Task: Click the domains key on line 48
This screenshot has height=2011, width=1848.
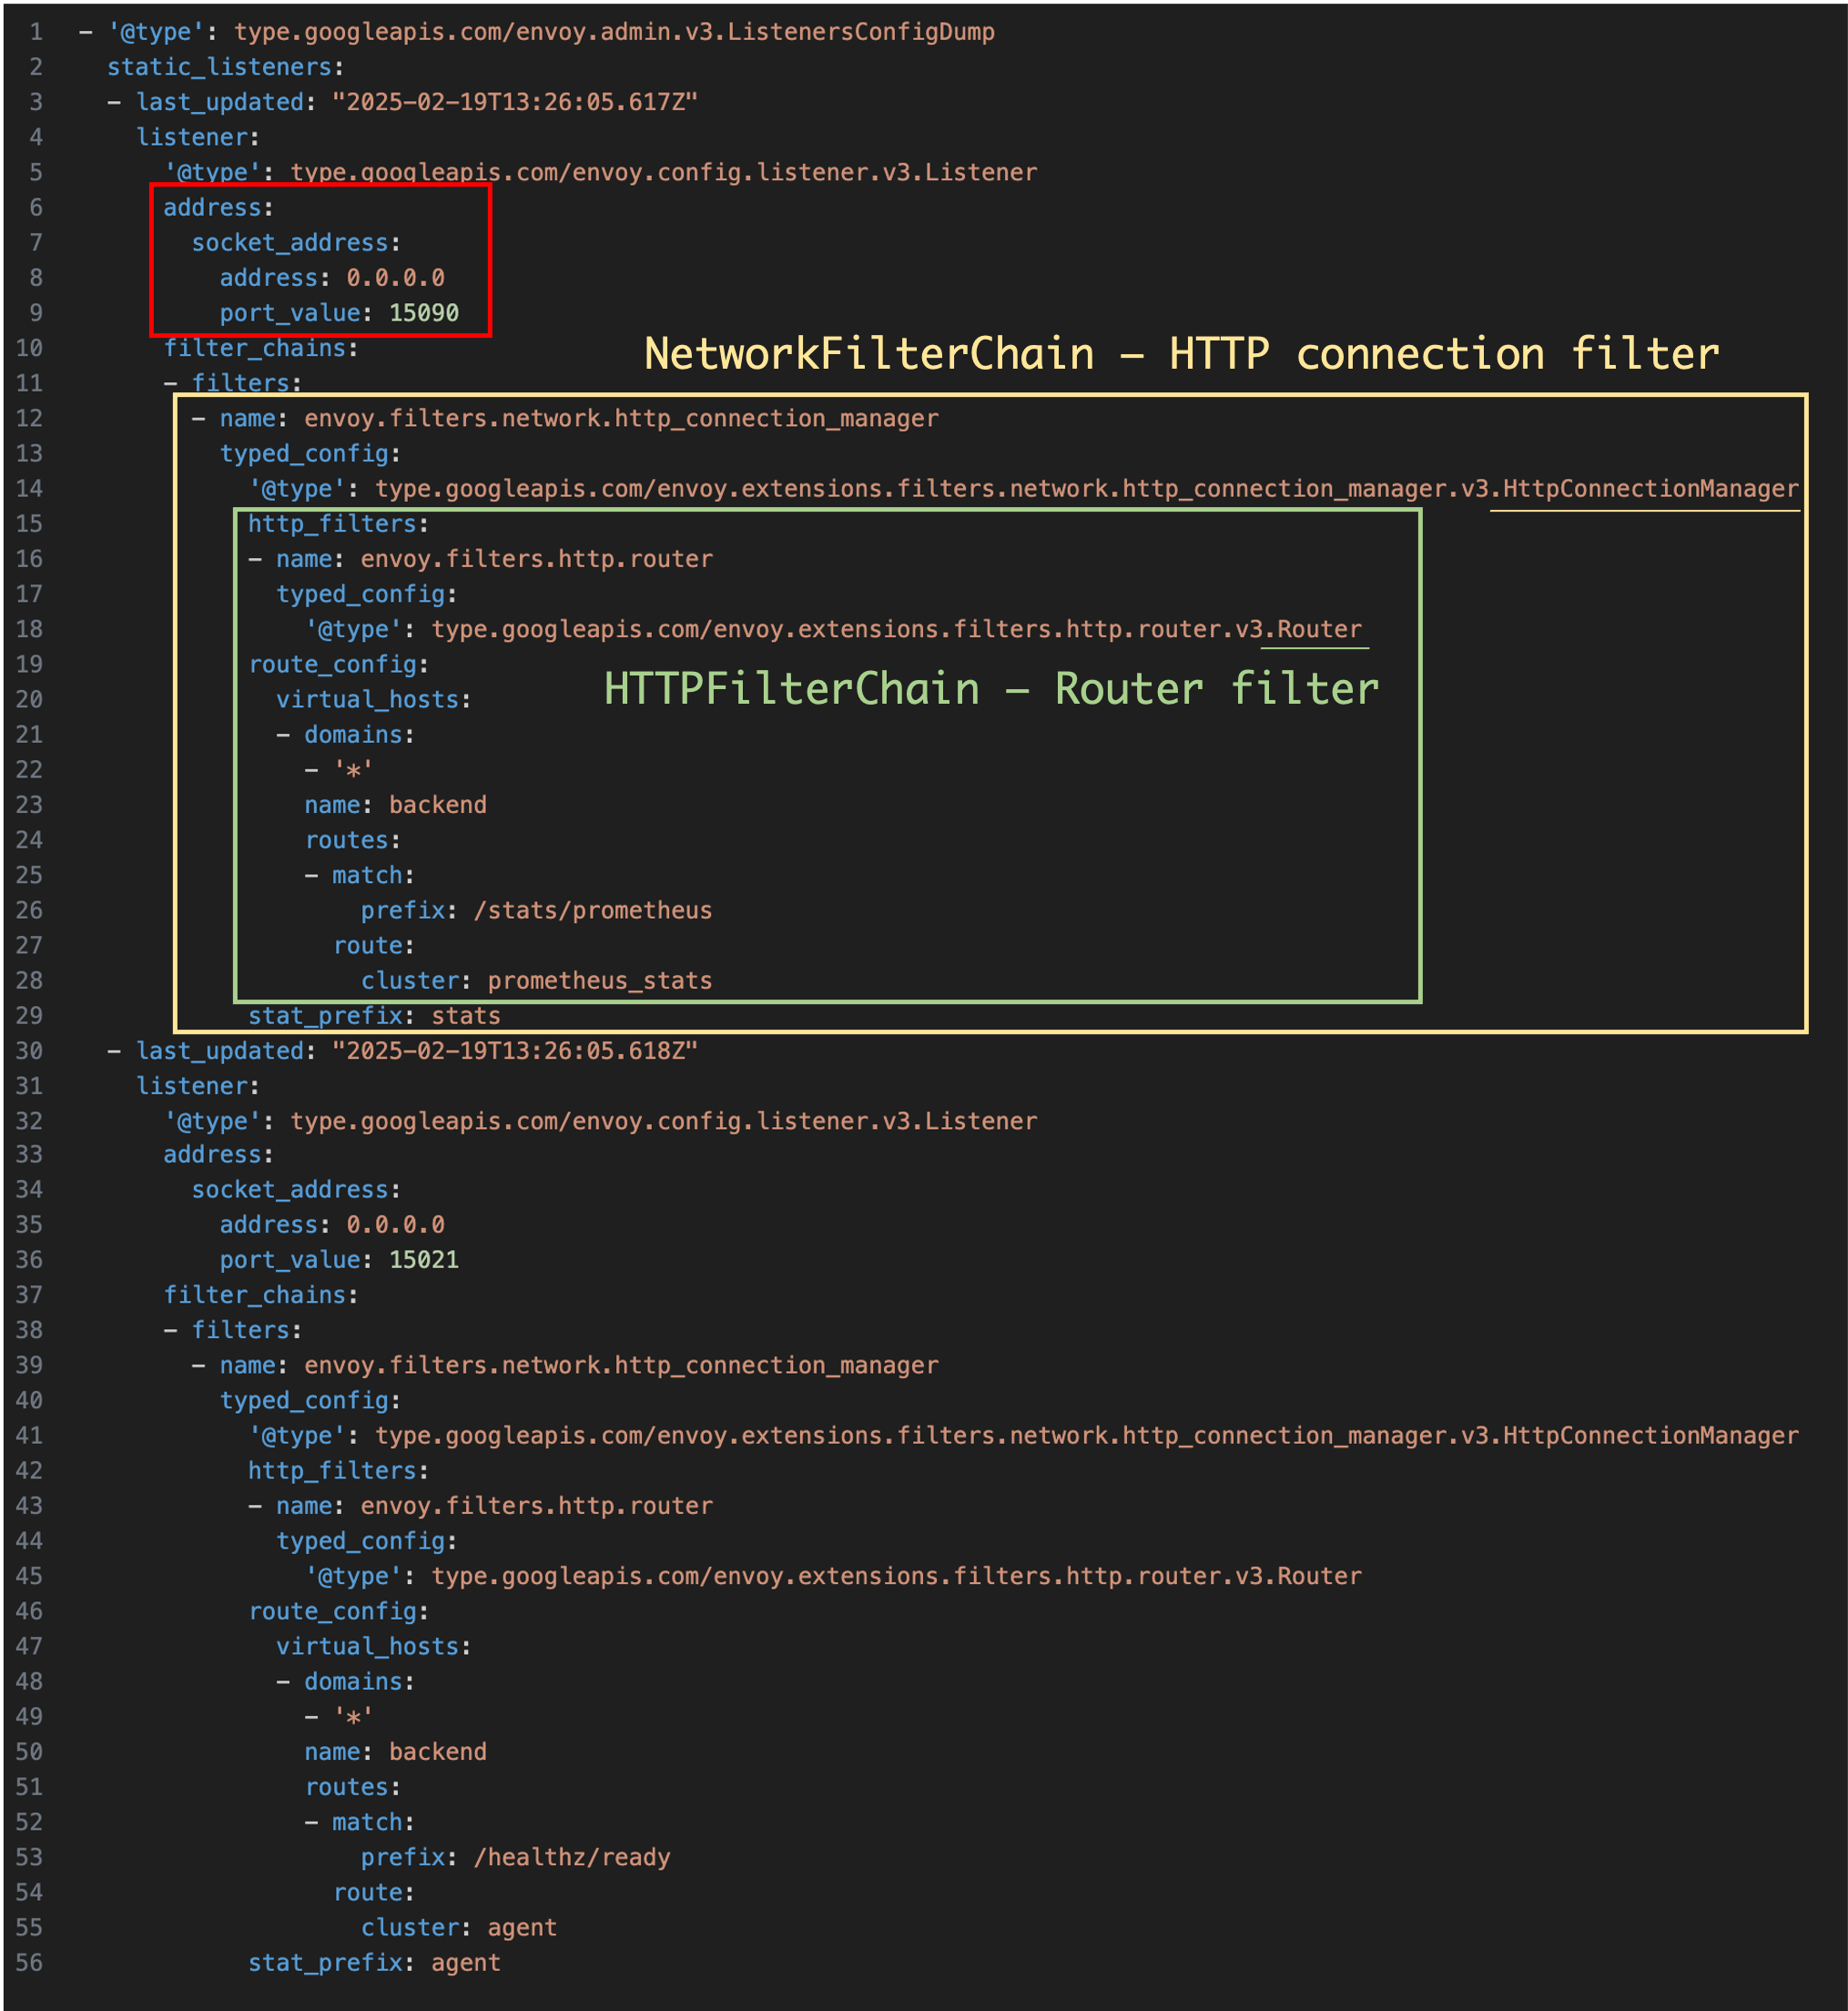Action: pos(353,1682)
